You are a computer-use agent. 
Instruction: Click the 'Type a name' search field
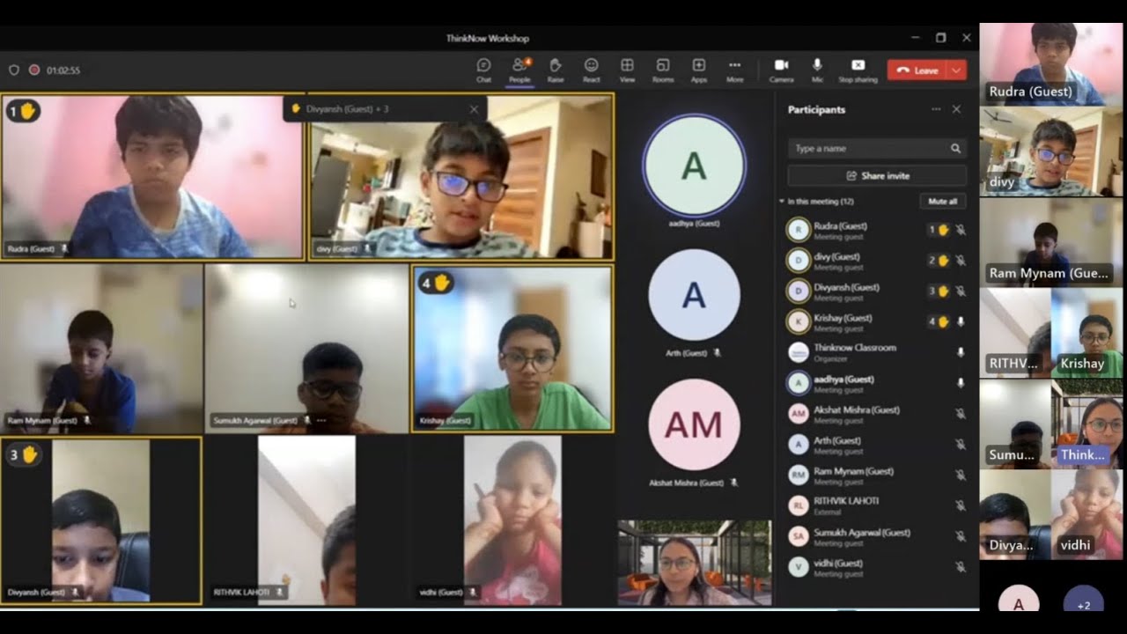(877, 149)
